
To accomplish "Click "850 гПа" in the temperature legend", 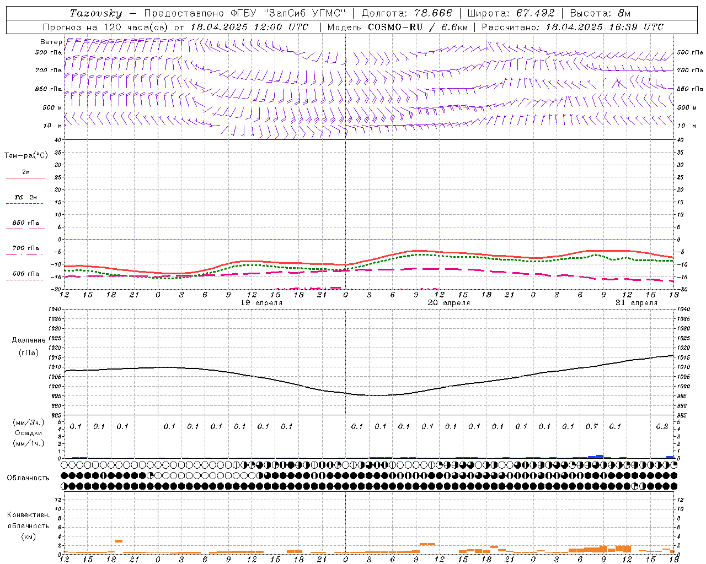I will coord(25,223).
